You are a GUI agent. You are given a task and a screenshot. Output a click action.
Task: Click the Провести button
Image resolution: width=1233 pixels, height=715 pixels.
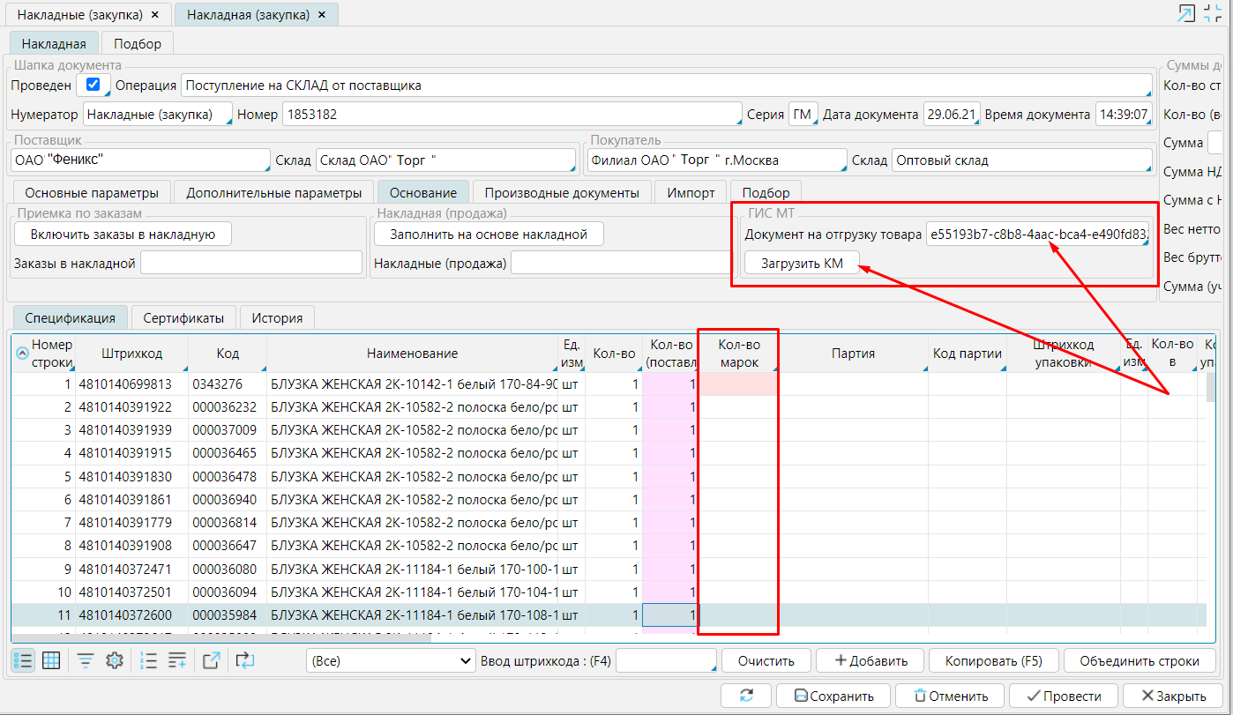pyautogui.click(x=1063, y=696)
